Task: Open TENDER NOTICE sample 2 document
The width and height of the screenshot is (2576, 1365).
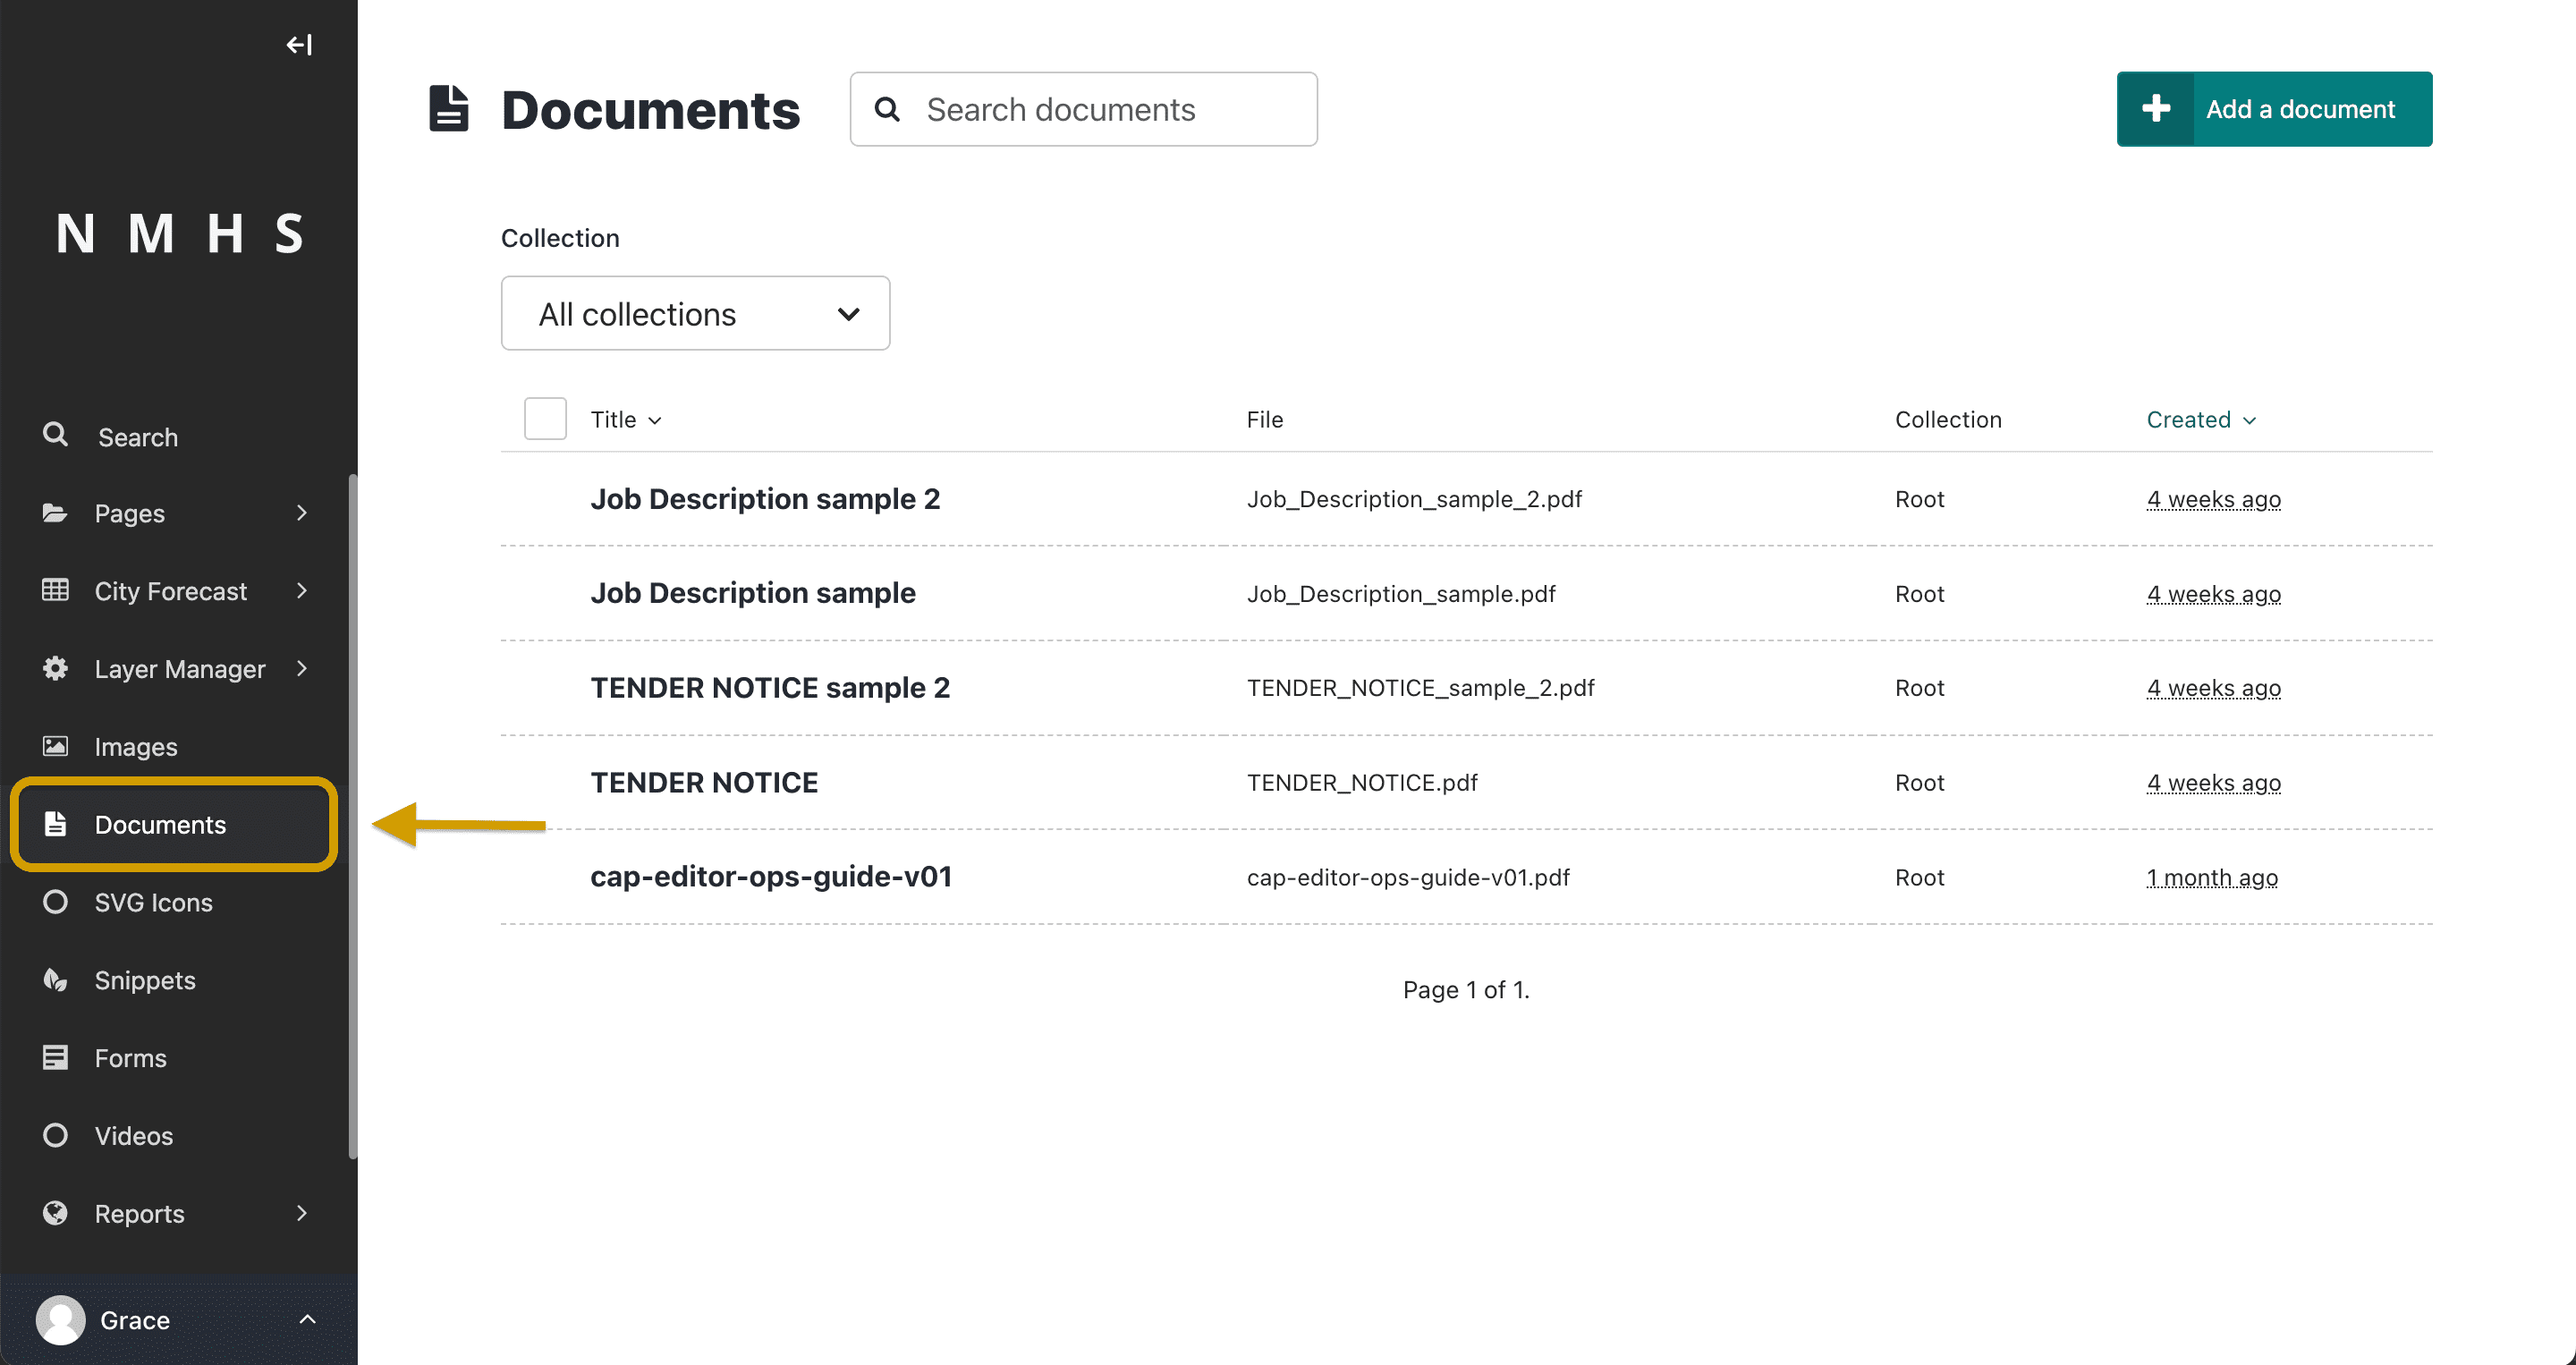Action: (x=770, y=688)
